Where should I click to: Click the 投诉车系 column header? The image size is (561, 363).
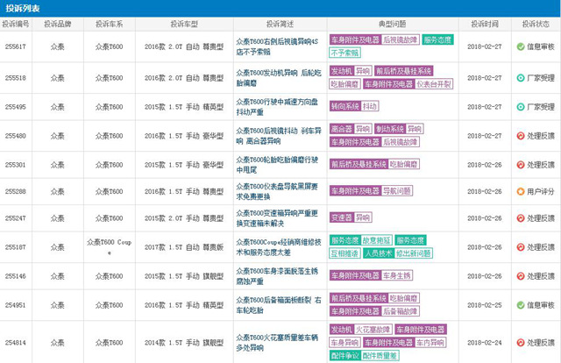(x=109, y=24)
